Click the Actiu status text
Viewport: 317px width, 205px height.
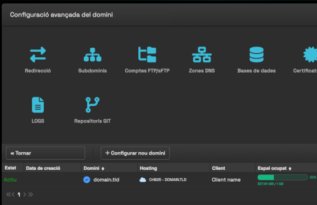click(10, 179)
